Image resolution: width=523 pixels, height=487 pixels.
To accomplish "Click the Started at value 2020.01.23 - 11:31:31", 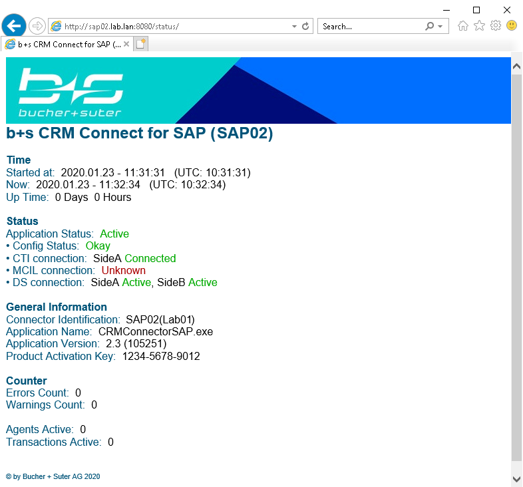I will tap(112, 173).
